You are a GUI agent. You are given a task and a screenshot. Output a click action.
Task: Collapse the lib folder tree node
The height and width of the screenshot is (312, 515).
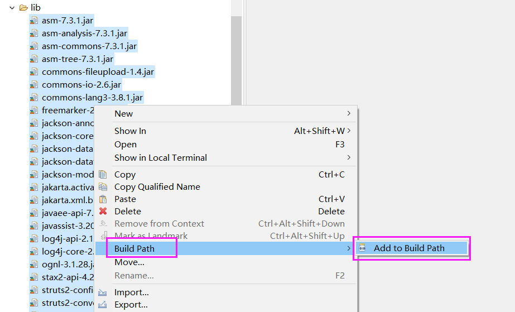pyautogui.click(x=12, y=8)
